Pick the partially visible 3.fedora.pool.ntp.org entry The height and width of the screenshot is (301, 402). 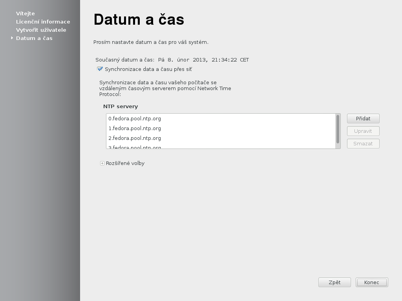[x=135, y=147]
